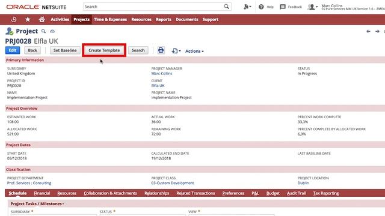Click the Feedback speech bubble icon
Screen dimensions: 385x216
(283, 7)
